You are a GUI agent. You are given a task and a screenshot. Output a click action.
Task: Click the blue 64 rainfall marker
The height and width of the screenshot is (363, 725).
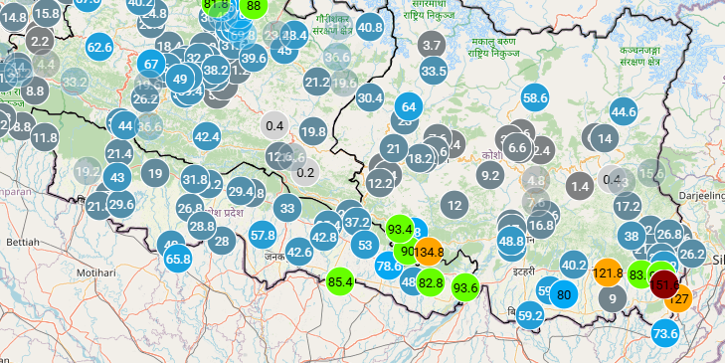[x=409, y=106]
